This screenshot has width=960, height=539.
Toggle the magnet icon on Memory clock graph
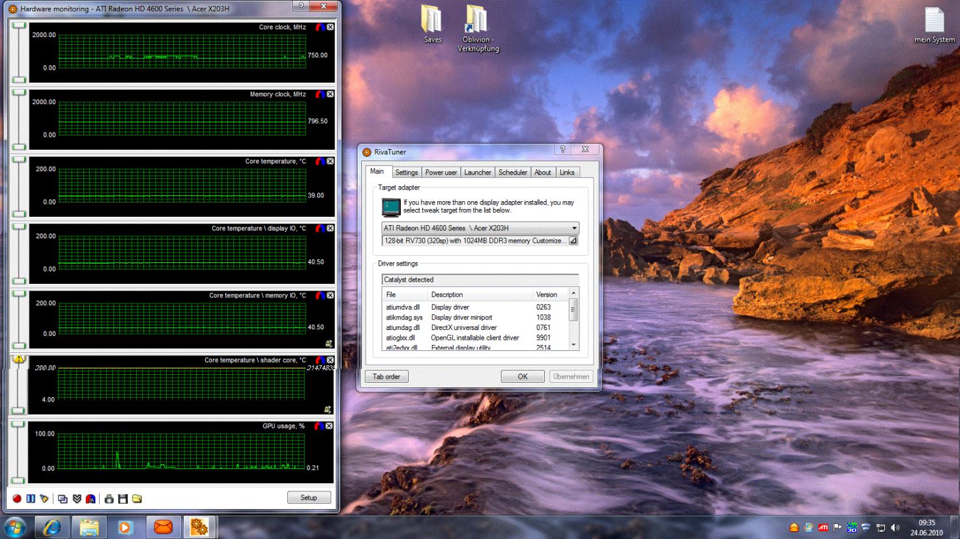coord(319,94)
